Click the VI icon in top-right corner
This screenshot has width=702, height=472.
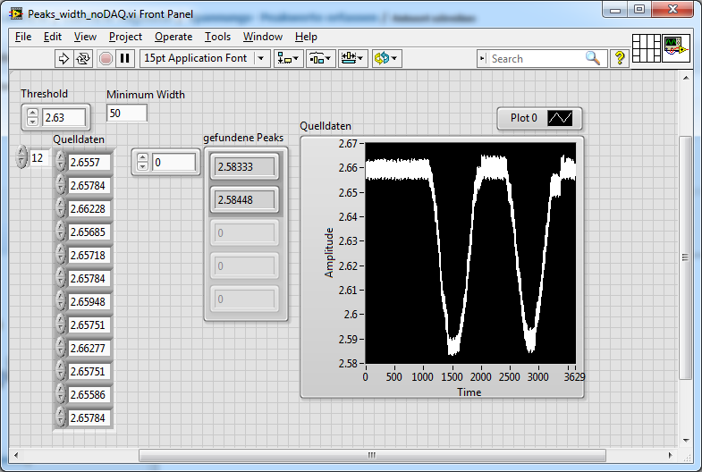click(x=674, y=47)
